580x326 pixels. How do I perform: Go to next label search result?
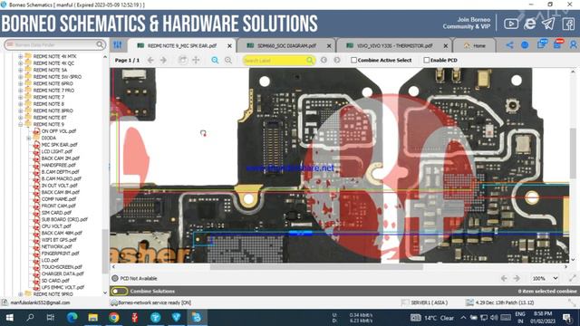pyautogui.click(x=337, y=60)
